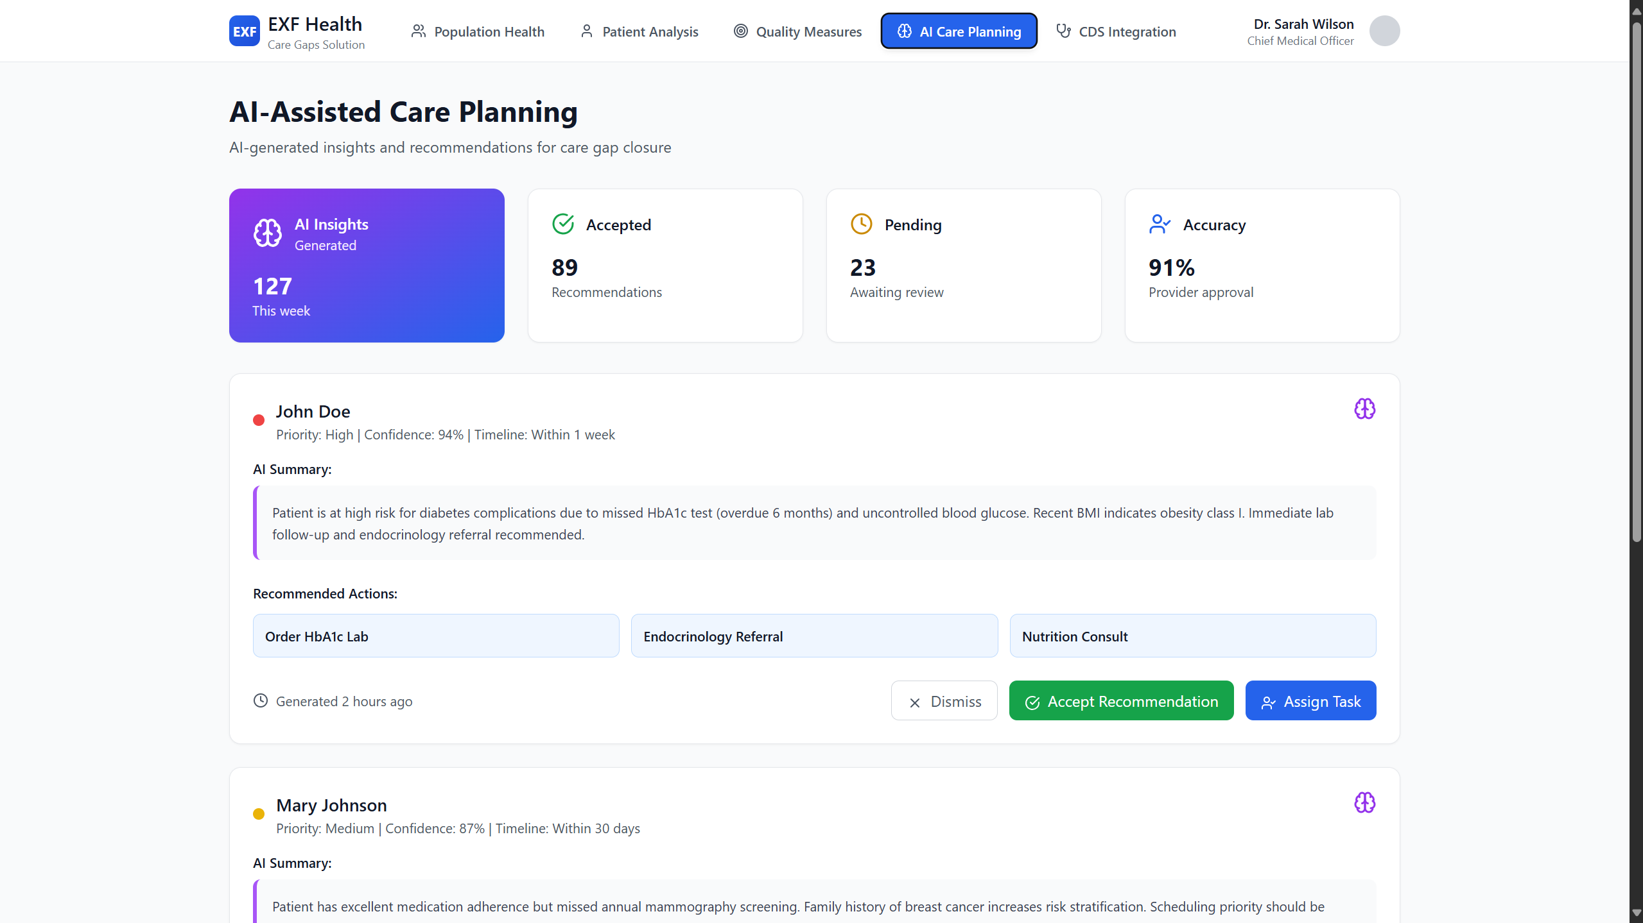1643x923 pixels.
Task: Click the CDS Integration stethoscope icon
Action: point(1064,31)
